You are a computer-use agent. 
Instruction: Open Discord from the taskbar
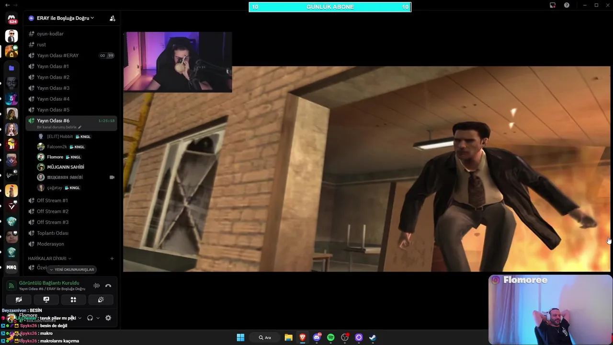pos(317,337)
